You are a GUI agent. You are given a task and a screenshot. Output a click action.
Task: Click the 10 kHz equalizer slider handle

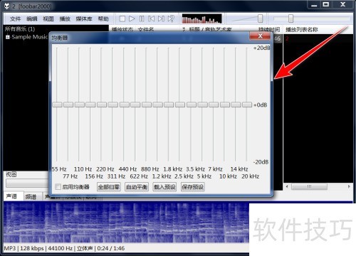point(225,105)
